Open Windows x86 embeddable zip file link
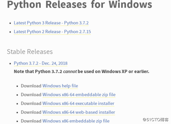Viewport: 171px width, 124px height. pyautogui.click(x=76, y=121)
